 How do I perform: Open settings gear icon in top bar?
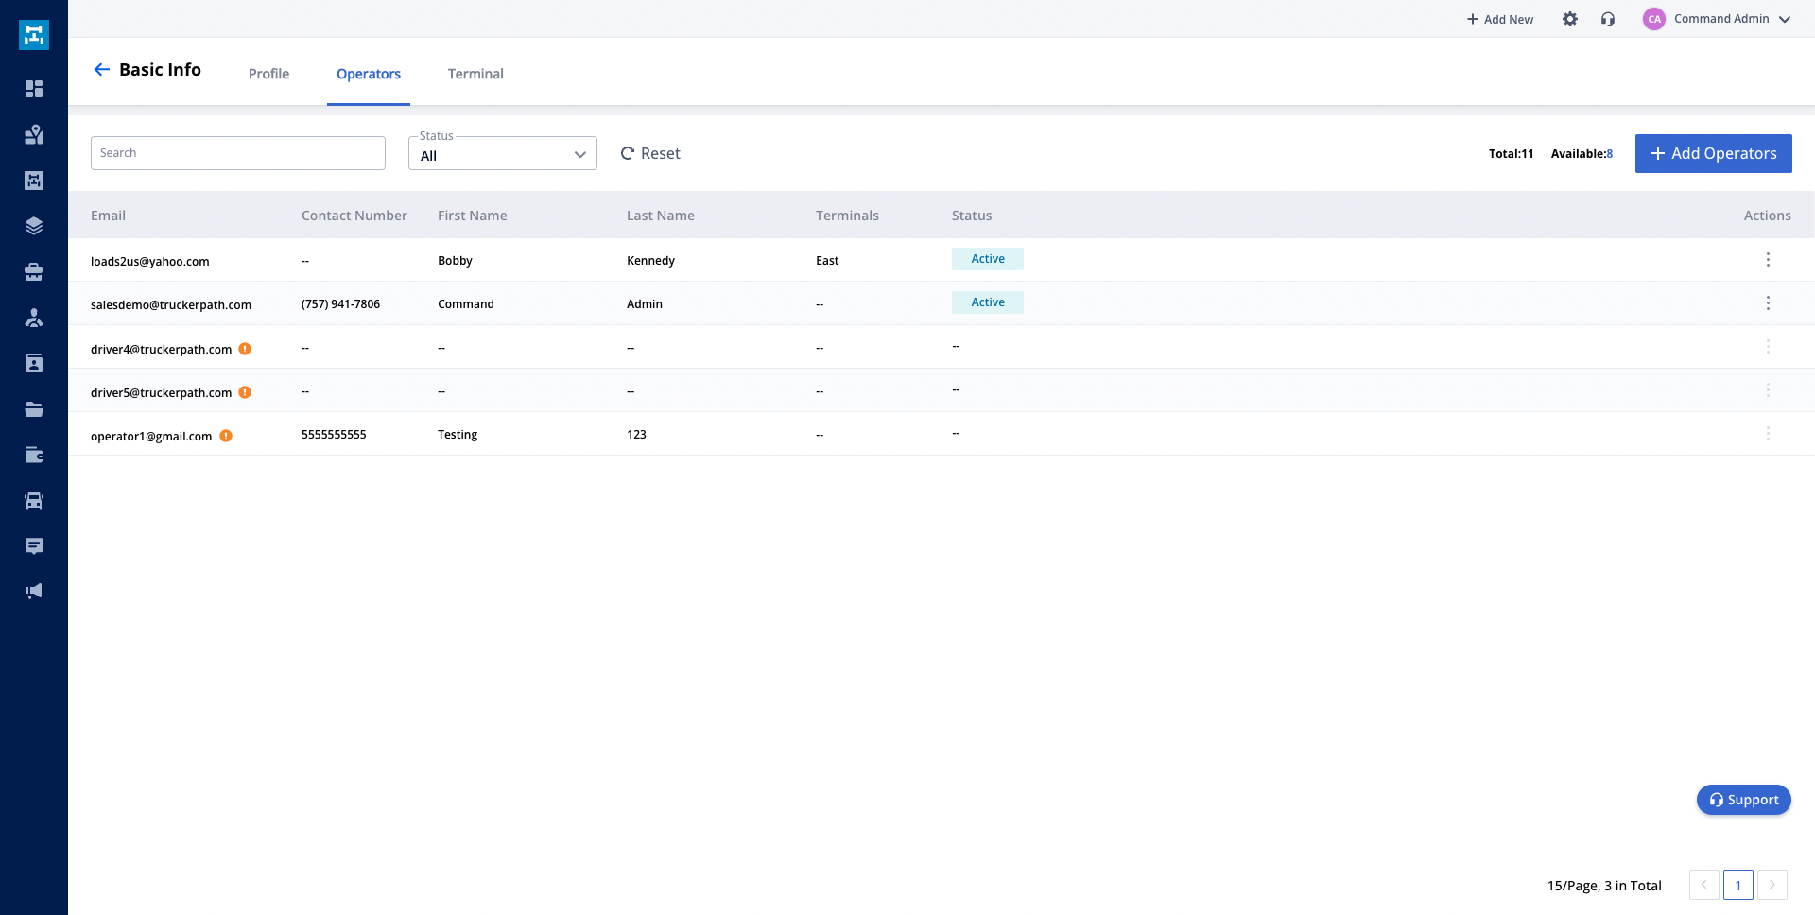click(1570, 19)
